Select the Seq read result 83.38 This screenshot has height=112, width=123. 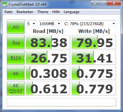point(48,42)
